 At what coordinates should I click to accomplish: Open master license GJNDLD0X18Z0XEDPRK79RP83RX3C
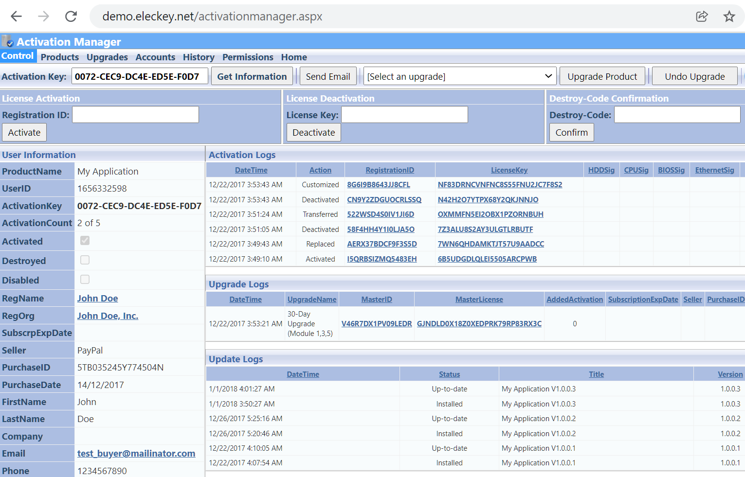[479, 324]
